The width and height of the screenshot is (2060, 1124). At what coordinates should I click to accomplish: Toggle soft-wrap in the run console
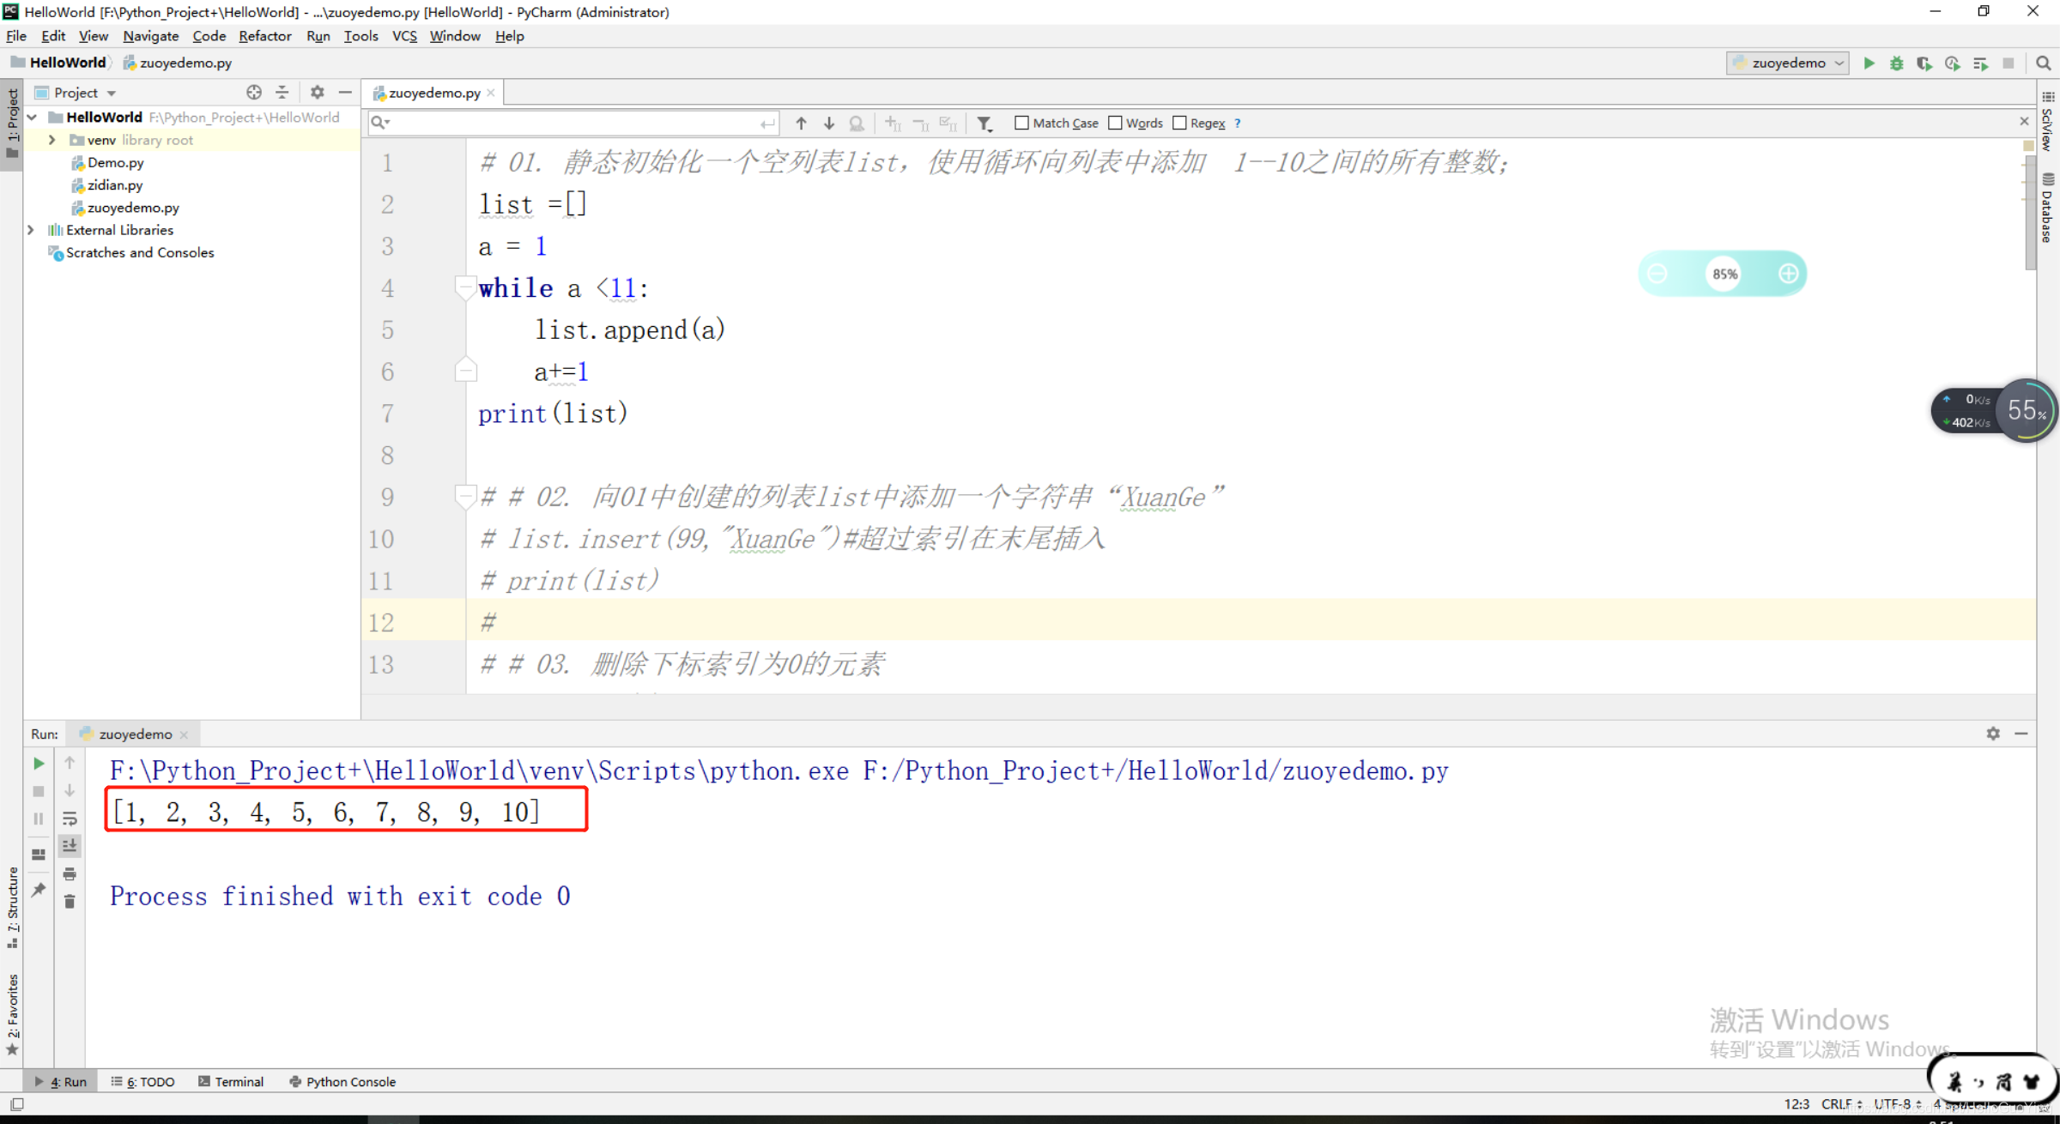pos(70,819)
